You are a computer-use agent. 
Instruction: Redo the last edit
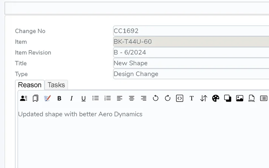168,98
